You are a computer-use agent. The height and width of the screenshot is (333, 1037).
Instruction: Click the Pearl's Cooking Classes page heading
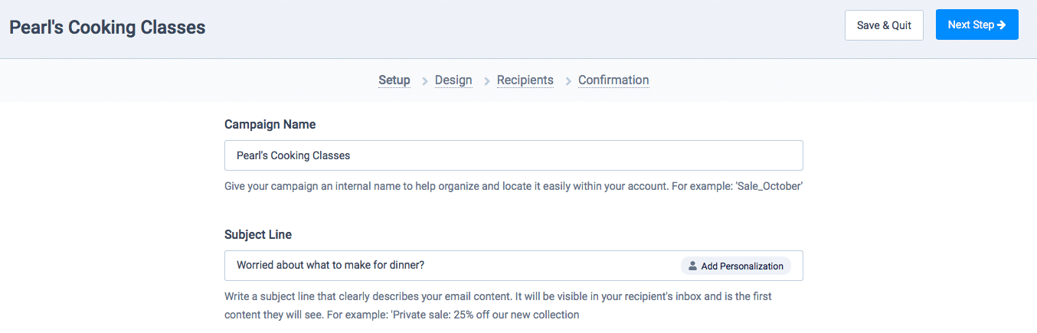(x=107, y=28)
